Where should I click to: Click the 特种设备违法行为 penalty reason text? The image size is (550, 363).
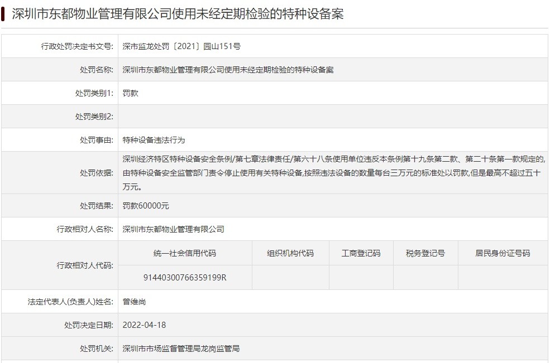click(x=154, y=140)
